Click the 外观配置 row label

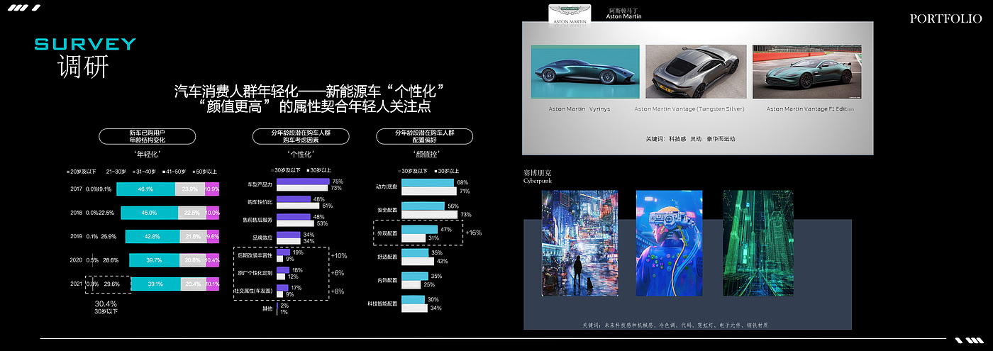tap(387, 234)
